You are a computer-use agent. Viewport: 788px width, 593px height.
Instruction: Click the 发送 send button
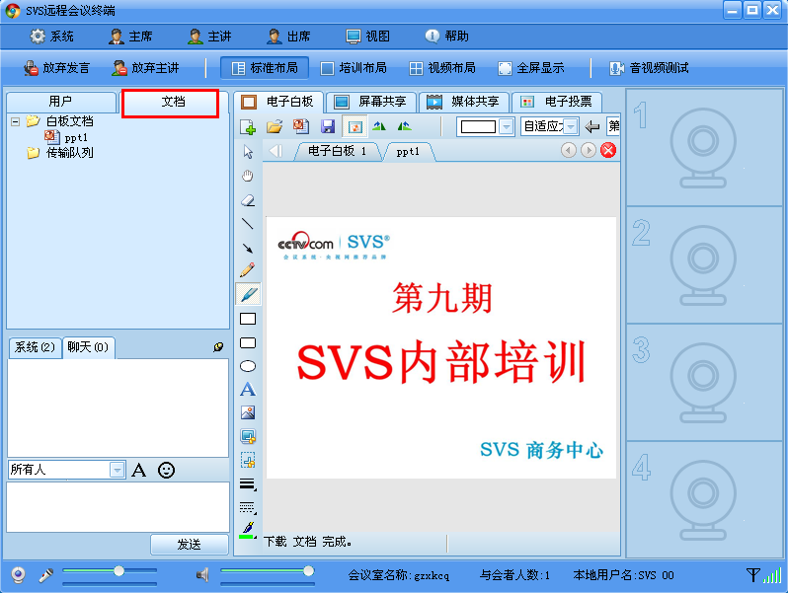point(190,544)
